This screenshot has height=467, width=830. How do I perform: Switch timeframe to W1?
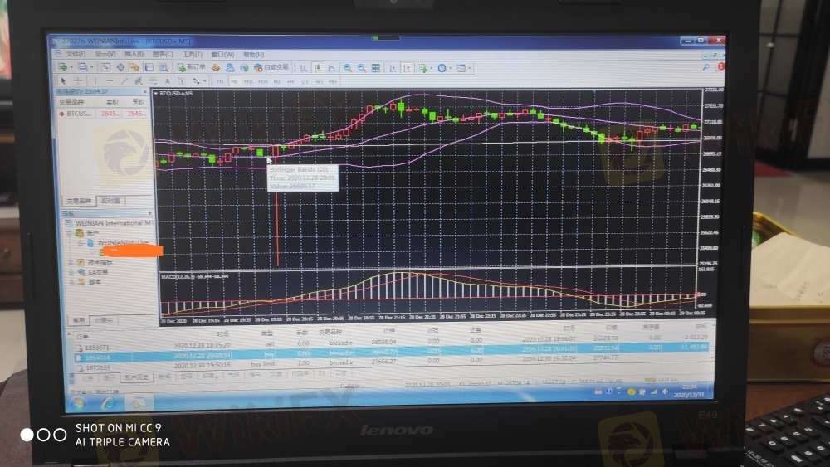(x=319, y=81)
